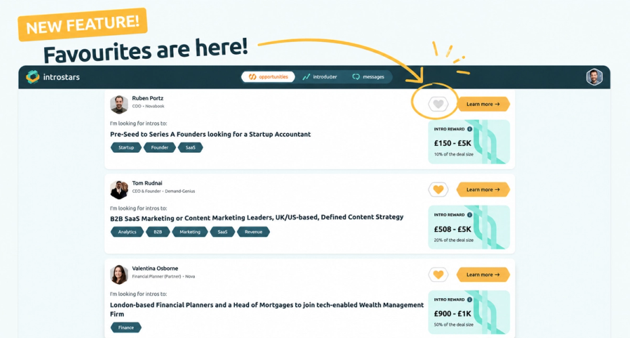This screenshot has width=630, height=338.
Task: Select the SaaS tag on Ruben Portz's card
Action: pos(190,147)
